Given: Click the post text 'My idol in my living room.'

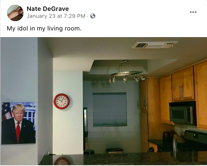Looking at the screenshot, I should (x=44, y=28).
